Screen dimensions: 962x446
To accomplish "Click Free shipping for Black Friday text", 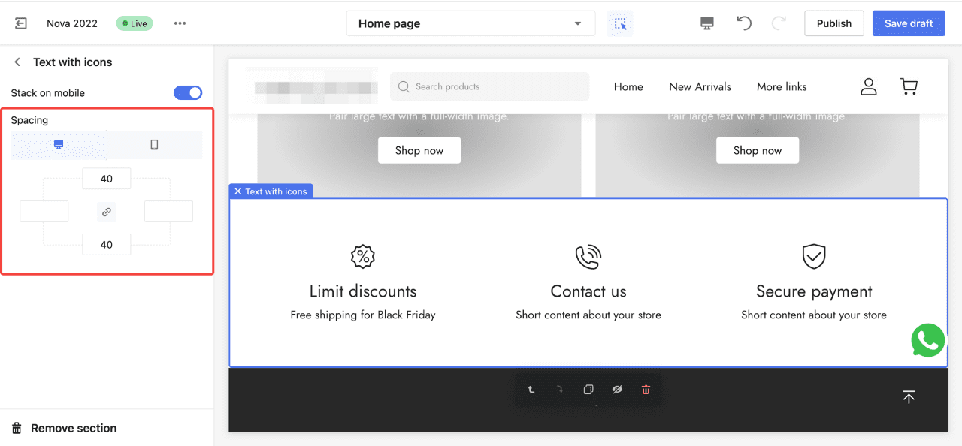I will pos(363,315).
